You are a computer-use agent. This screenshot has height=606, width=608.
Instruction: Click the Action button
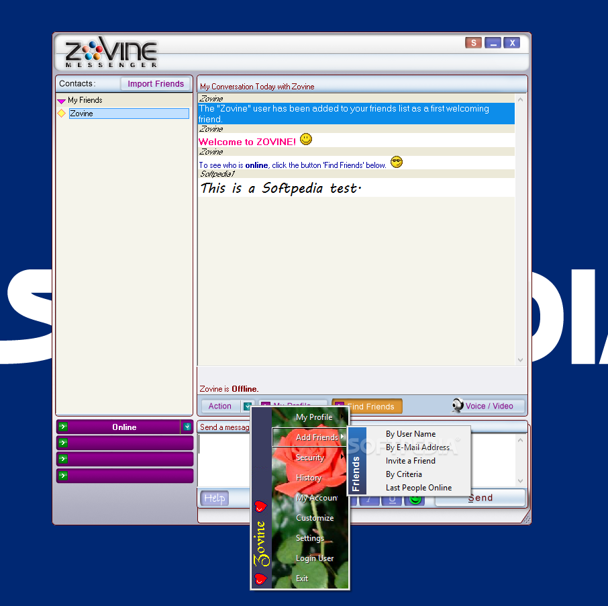[220, 406]
